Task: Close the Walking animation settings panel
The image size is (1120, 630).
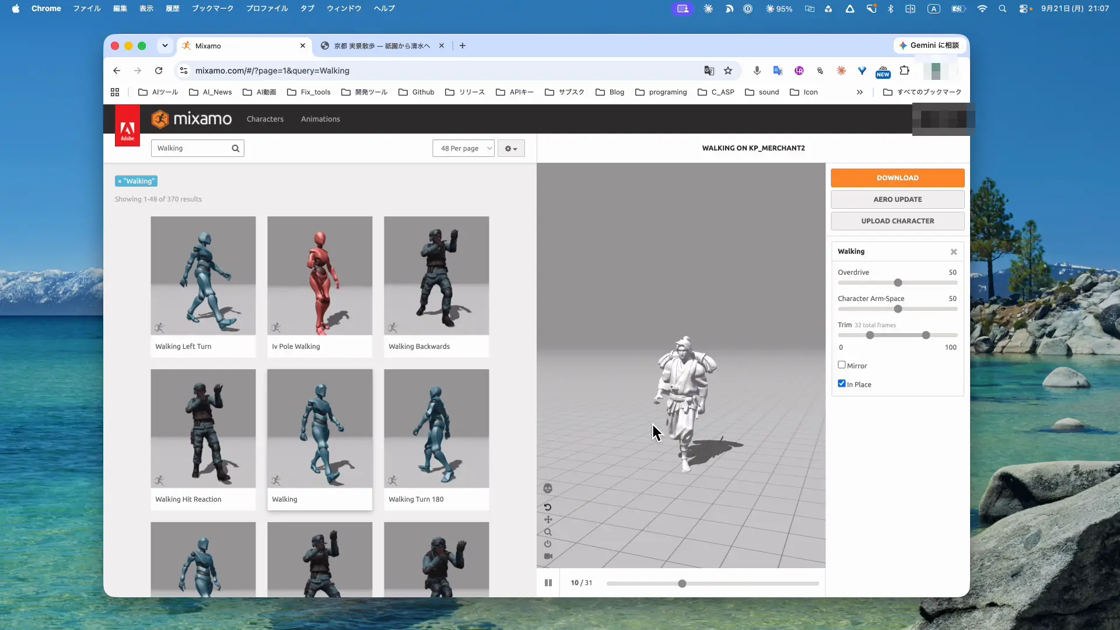Action: [954, 252]
